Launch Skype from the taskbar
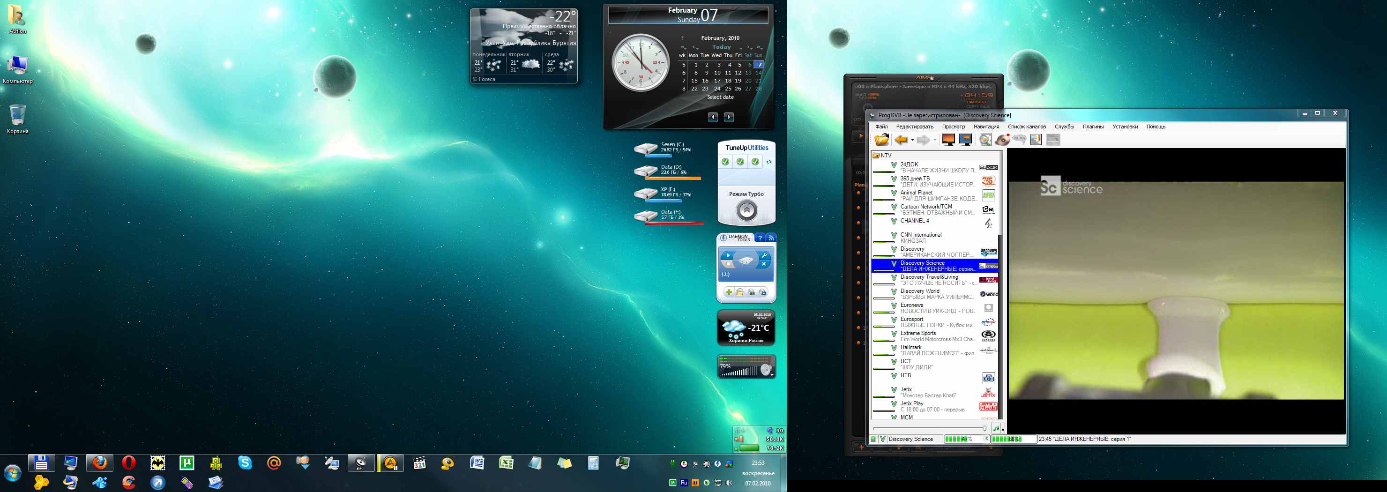Image resolution: width=1387 pixels, height=492 pixels. [245, 463]
